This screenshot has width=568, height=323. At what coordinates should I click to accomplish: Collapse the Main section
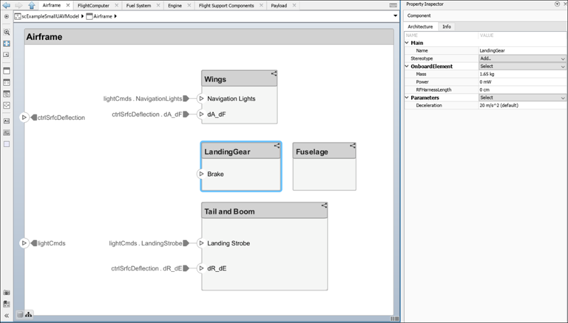(407, 43)
